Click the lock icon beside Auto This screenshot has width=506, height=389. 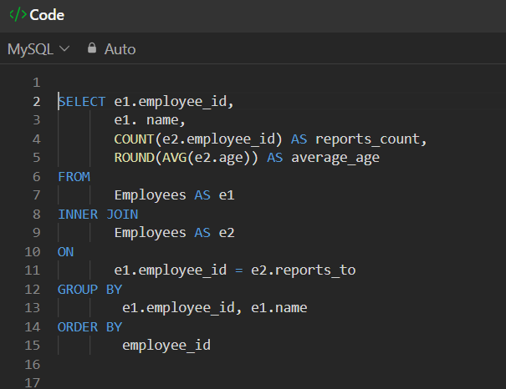coord(92,48)
